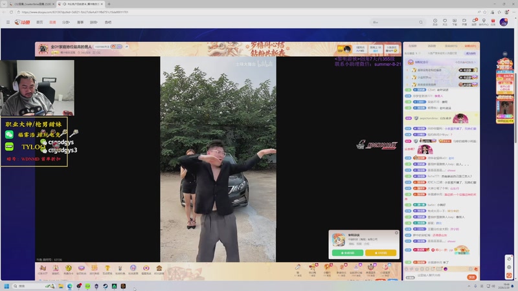Screen dimensions: 518x291
Task: Click the green button in game popup
Action: (x=348, y=253)
